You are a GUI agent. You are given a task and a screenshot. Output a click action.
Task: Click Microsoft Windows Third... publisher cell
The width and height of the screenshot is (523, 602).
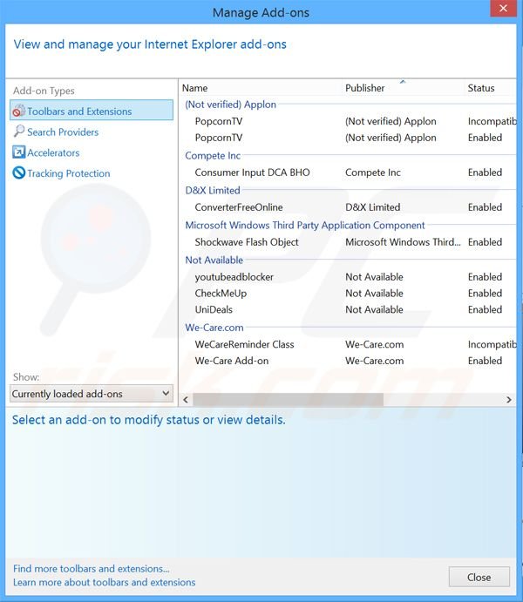pos(403,242)
